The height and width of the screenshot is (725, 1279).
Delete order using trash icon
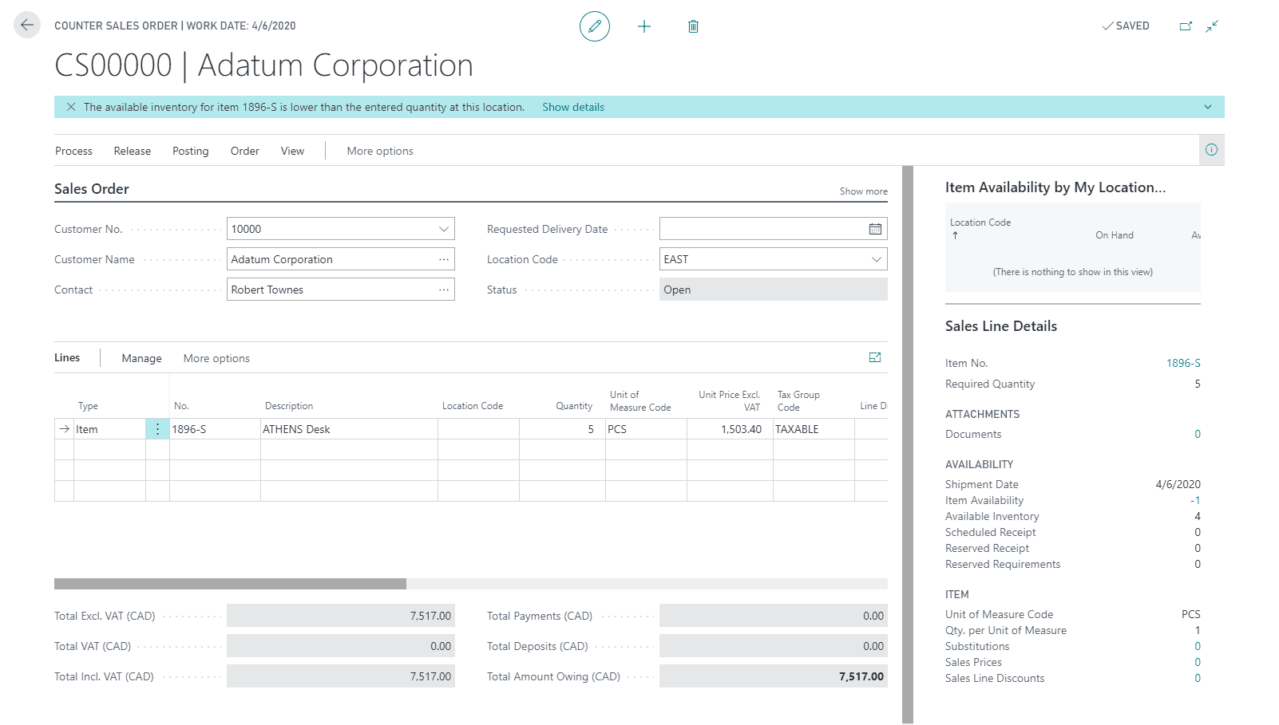(x=693, y=26)
